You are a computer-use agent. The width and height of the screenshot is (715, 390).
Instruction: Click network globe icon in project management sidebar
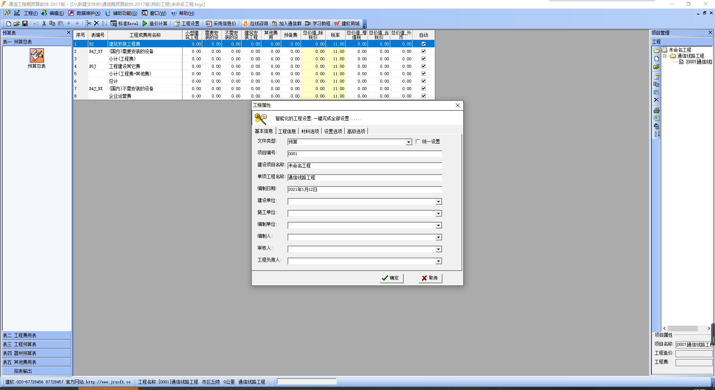[x=657, y=126]
